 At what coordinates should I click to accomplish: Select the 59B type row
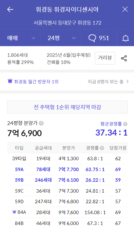point(67,180)
